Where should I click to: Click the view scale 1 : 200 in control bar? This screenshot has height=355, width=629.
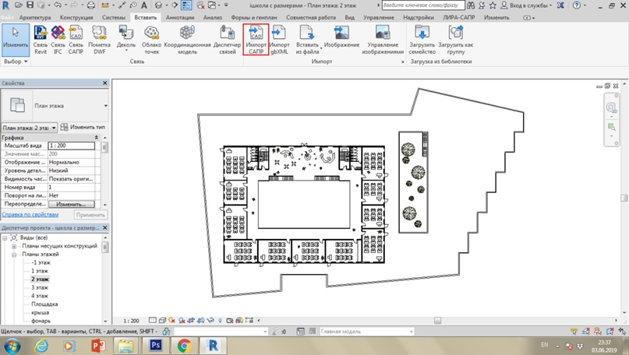click(131, 321)
